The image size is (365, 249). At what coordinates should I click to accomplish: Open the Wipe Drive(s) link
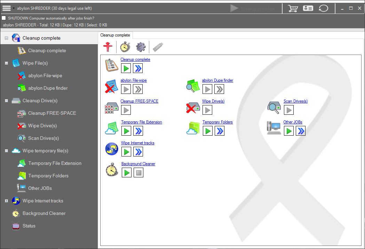tap(213, 101)
